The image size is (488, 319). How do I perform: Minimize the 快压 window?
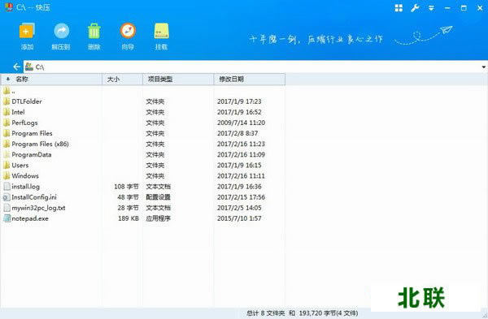[447, 8]
